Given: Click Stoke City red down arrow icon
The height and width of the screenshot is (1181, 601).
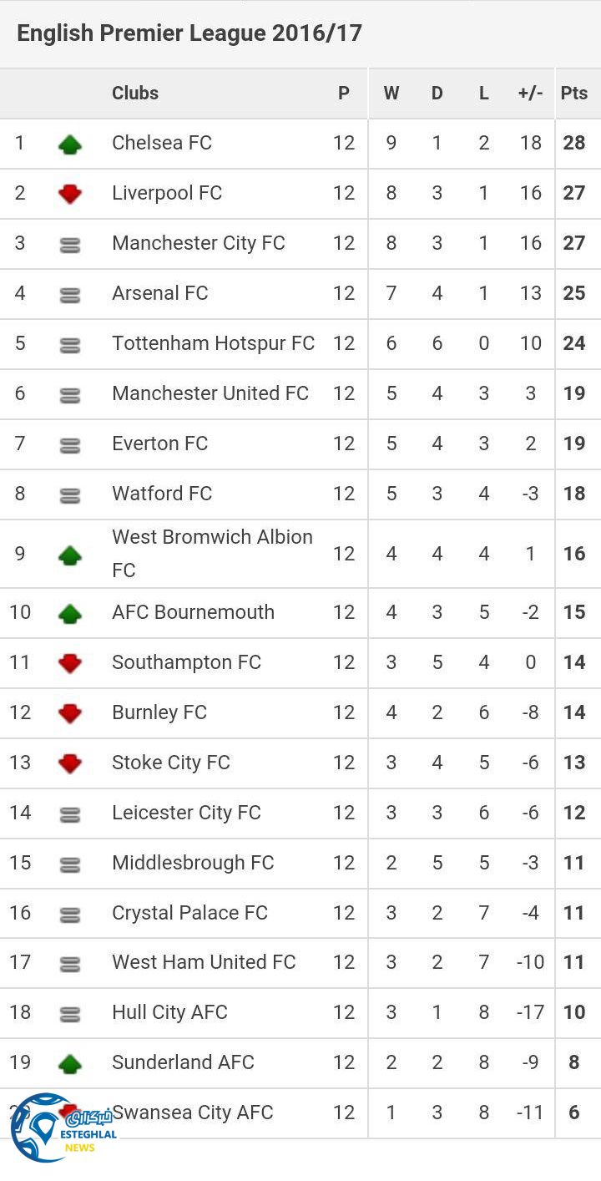Looking at the screenshot, I should click(70, 763).
